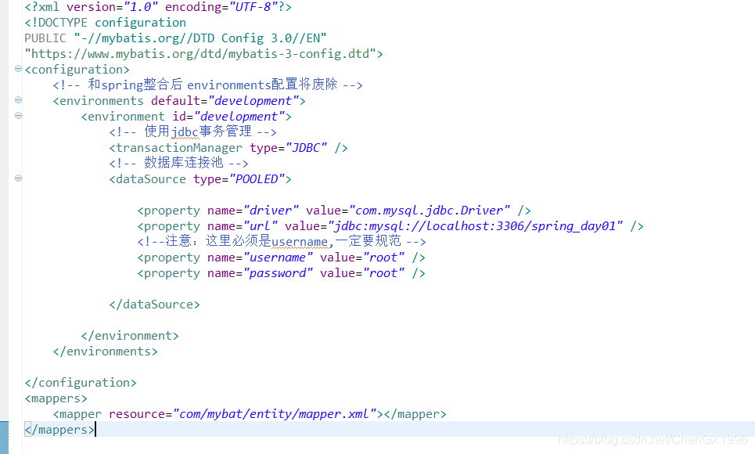This screenshot has height=454, width=755.
Task: Click the jdbc:mysql://localhost:3306/spring_day01 url value
Action: point(475,226)
